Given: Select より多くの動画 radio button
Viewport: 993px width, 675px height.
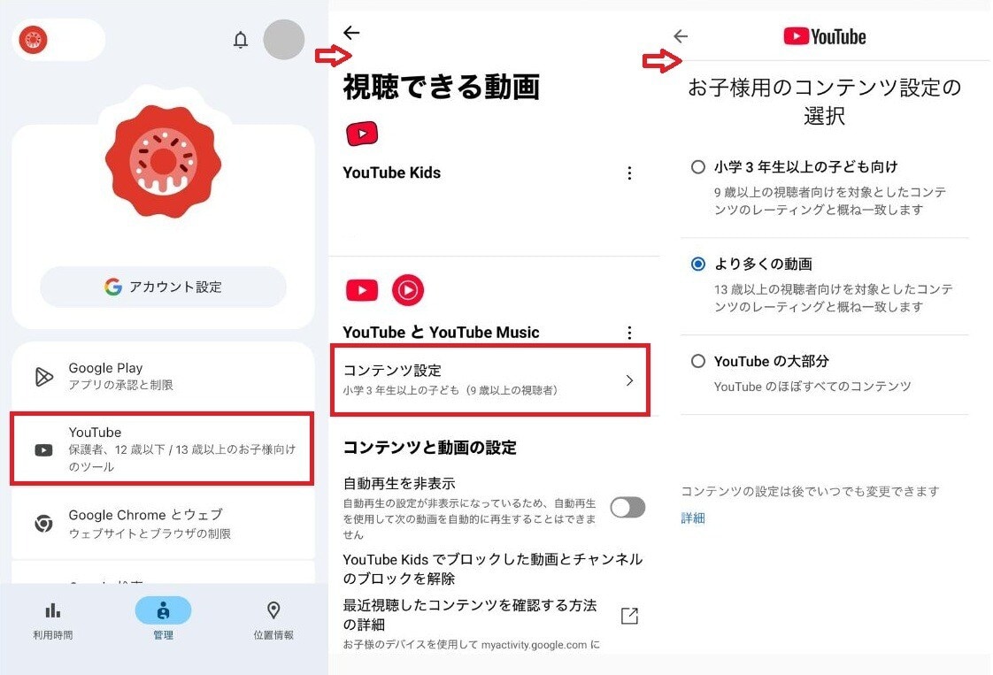Looking at the screenshot, I should click(x=698, y=264).
